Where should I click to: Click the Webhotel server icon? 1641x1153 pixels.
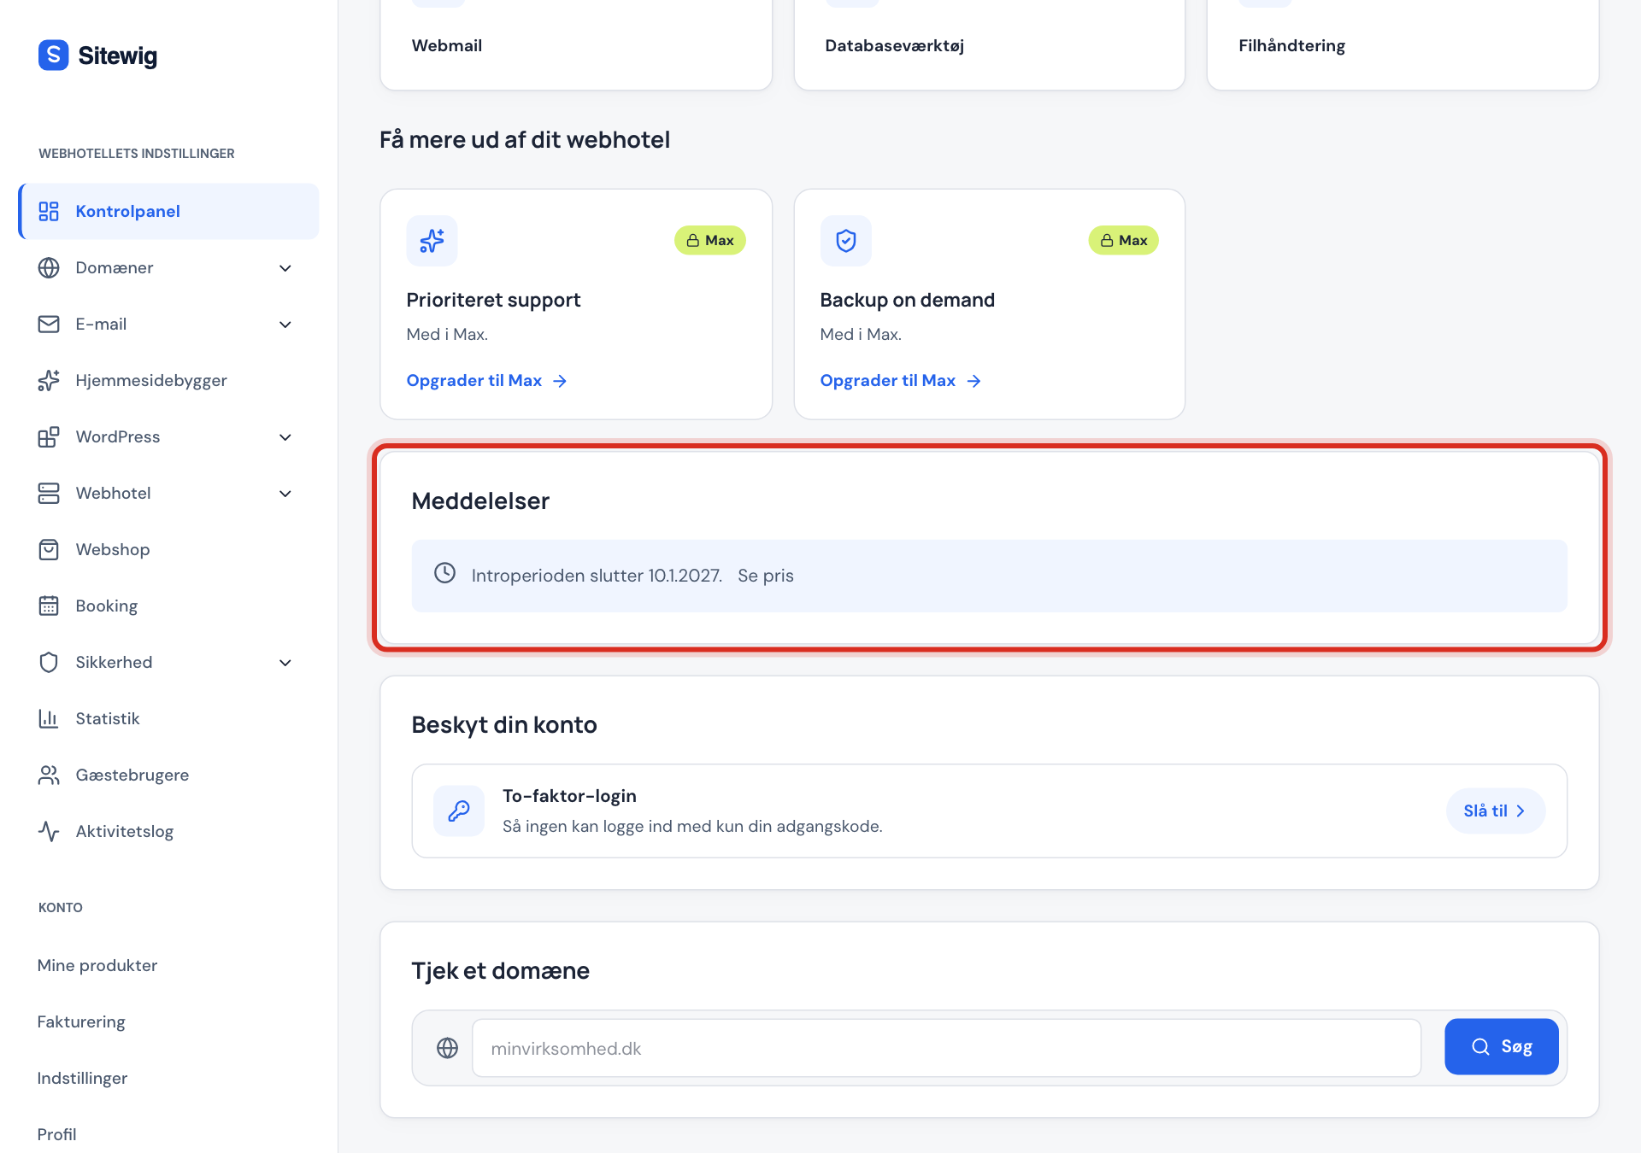click(x=49, y=493)
